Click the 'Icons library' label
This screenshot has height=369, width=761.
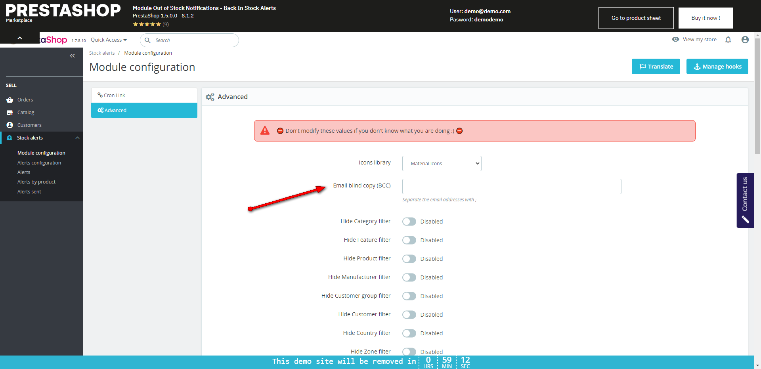click(375, 163)
